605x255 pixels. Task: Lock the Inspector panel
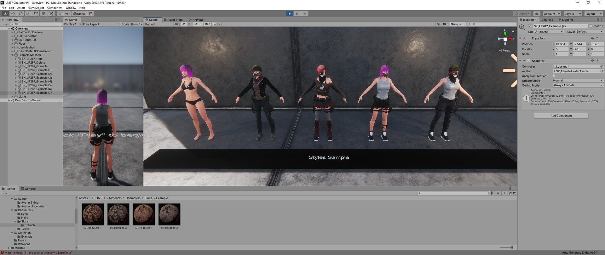598,20
